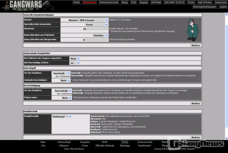Expand the Kampftechnik Nahkampf dropdown
Screen dimensions: 228x153
62,117
